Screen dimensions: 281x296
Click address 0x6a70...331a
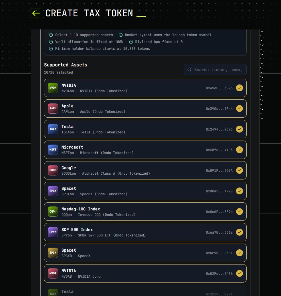219,232
